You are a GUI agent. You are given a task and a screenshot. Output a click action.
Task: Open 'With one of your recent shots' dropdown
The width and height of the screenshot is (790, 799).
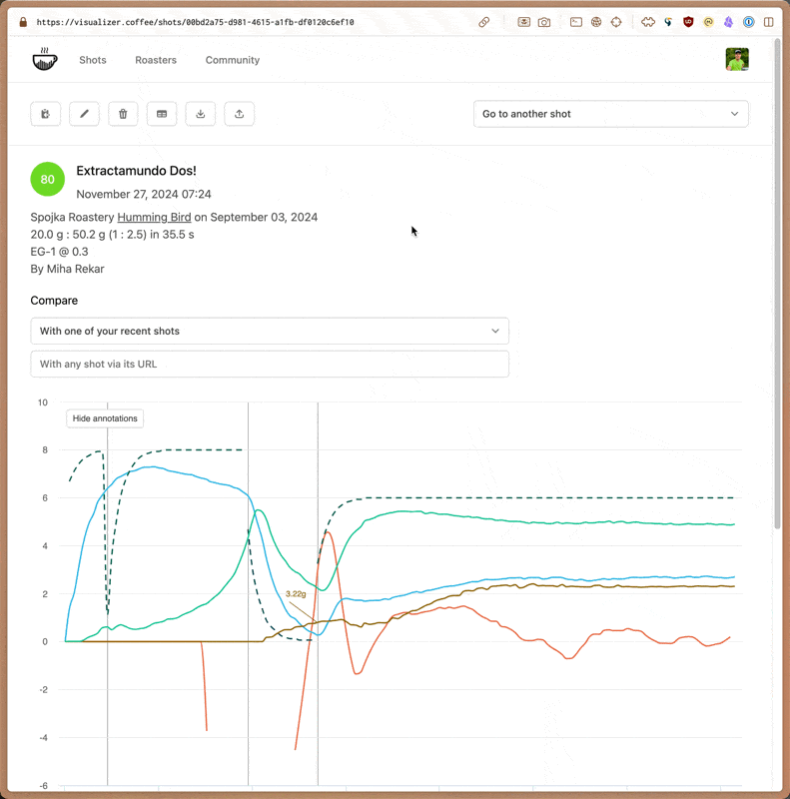270,331
